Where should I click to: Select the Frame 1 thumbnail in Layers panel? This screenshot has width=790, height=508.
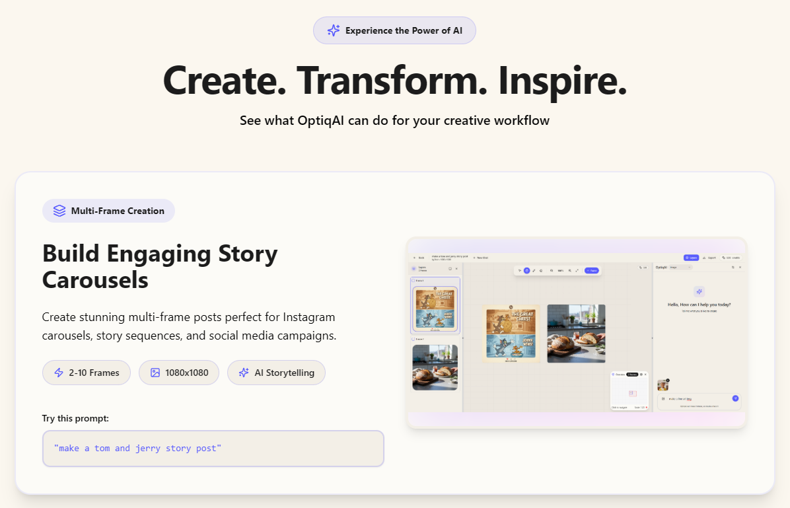tap(435, 308)
